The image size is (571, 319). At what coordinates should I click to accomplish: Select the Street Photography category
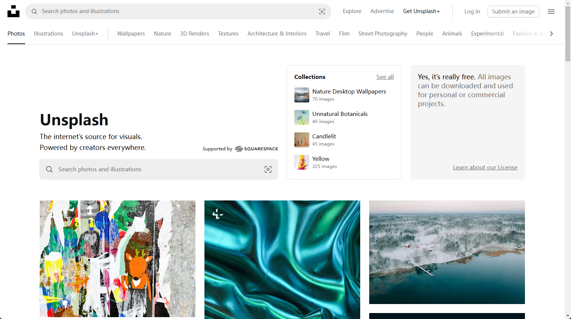point(382,34)
